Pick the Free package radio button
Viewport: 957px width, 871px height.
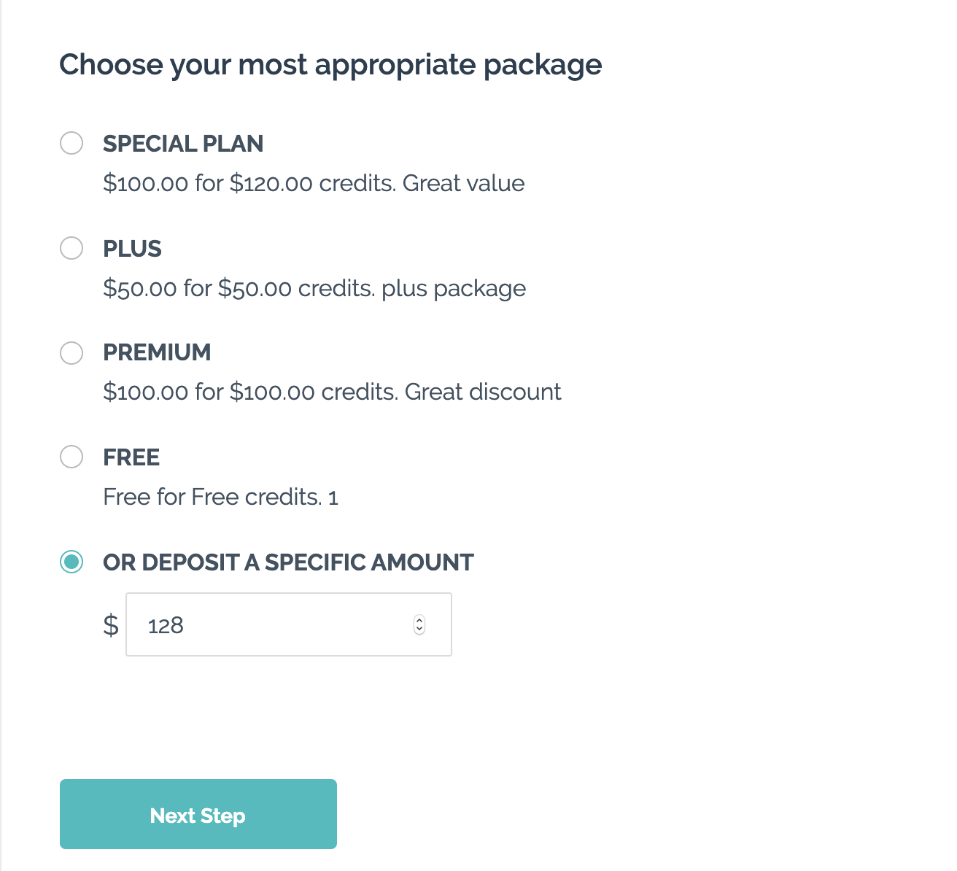click(x=71, y=457)
